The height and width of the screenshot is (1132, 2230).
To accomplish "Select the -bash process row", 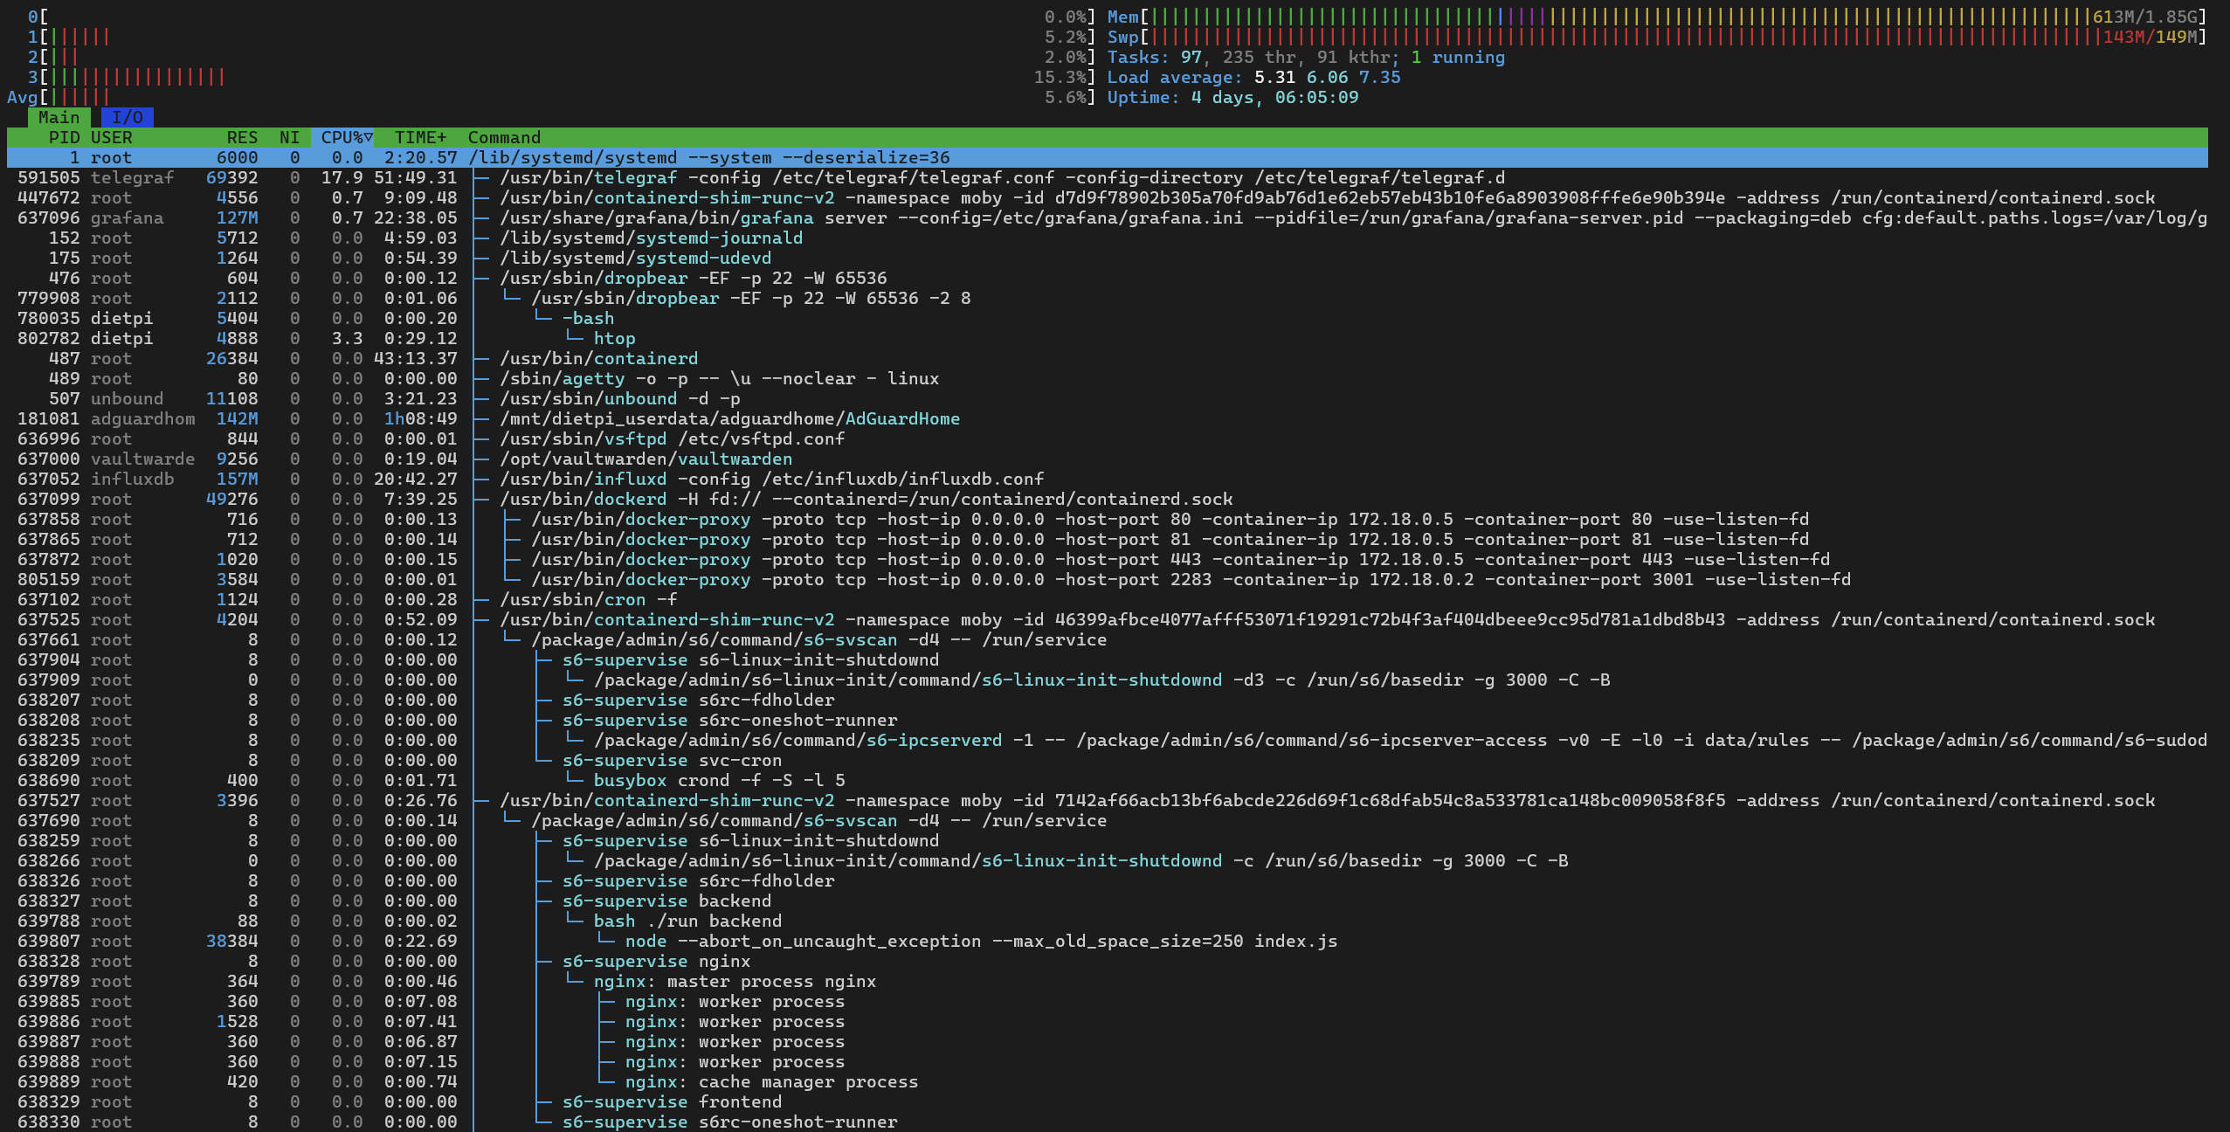I will (x=1108, y=318).
